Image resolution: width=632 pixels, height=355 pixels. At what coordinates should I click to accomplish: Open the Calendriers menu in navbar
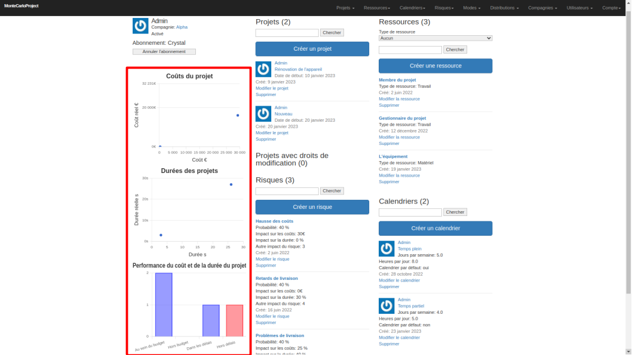[412, 8]
